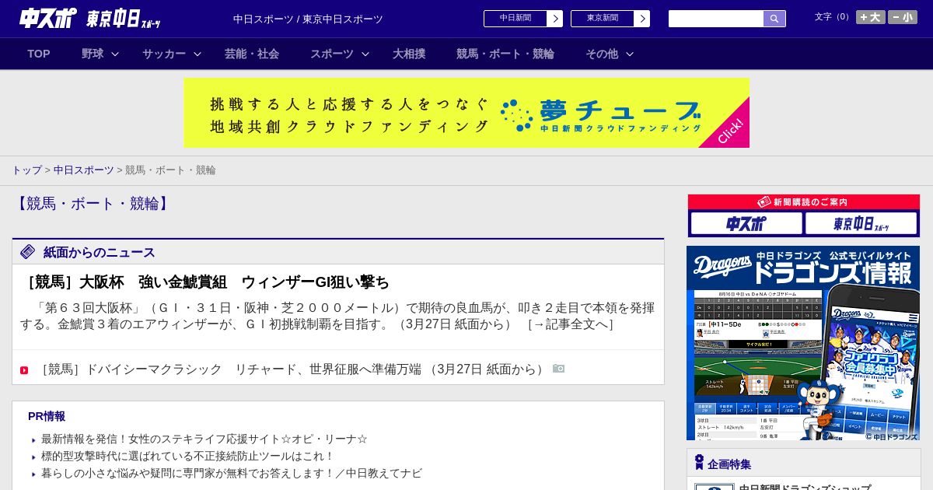Click the 東京中日スポーツ subscription button in sidebar

pos(861,223)
